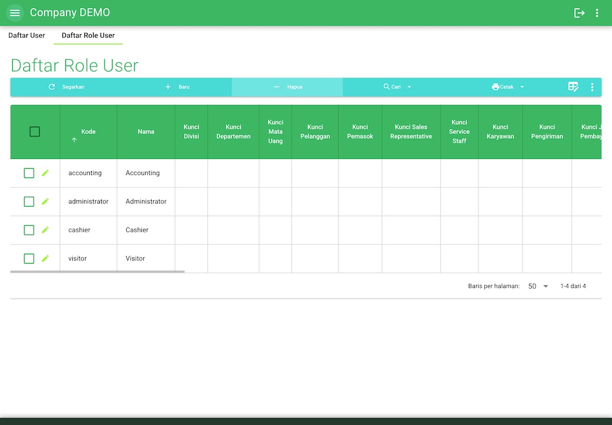Check the visitor row checkbox
The image size is (612, 425).
pyautogui.click(x=28, y=258)
